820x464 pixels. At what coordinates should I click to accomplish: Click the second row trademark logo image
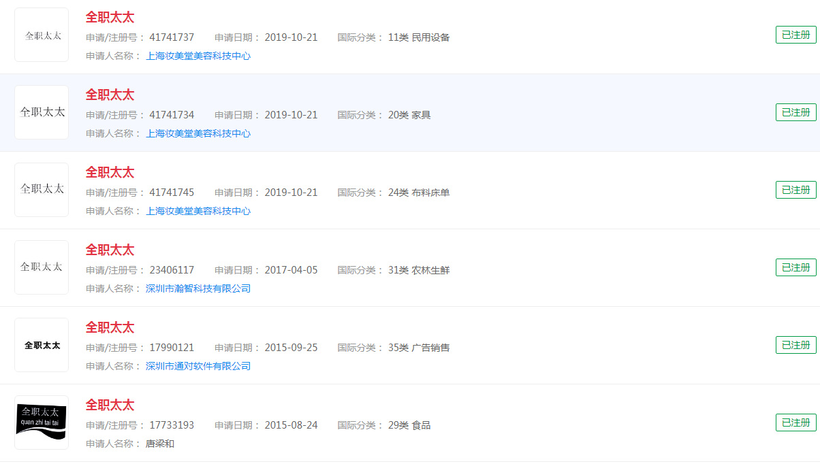41,112
